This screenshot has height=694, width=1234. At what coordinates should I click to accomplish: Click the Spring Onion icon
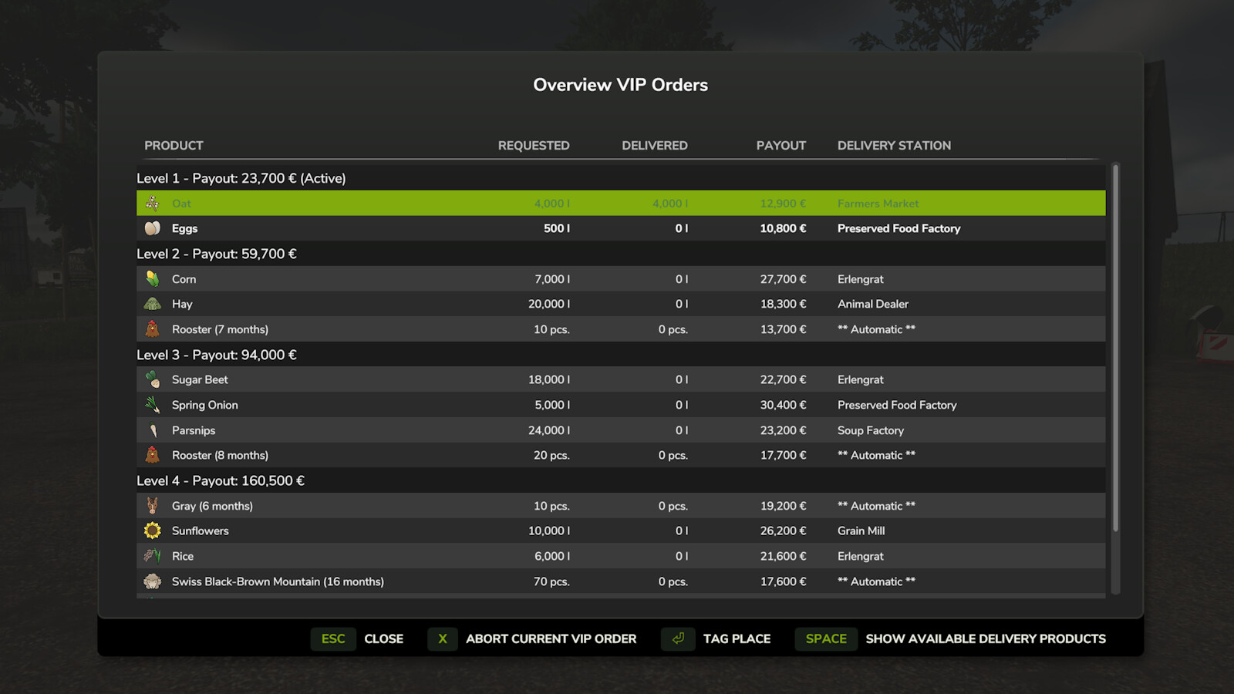pyautogui.click(x=152, y=404)
